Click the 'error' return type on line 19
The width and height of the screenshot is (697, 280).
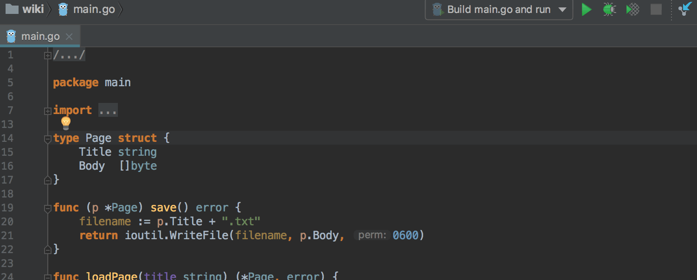(212, 208)
